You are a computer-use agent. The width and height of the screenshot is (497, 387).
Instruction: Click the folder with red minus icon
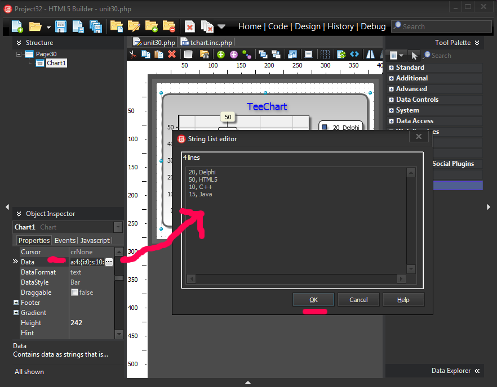pyautogui.click(x=168, y=26)
